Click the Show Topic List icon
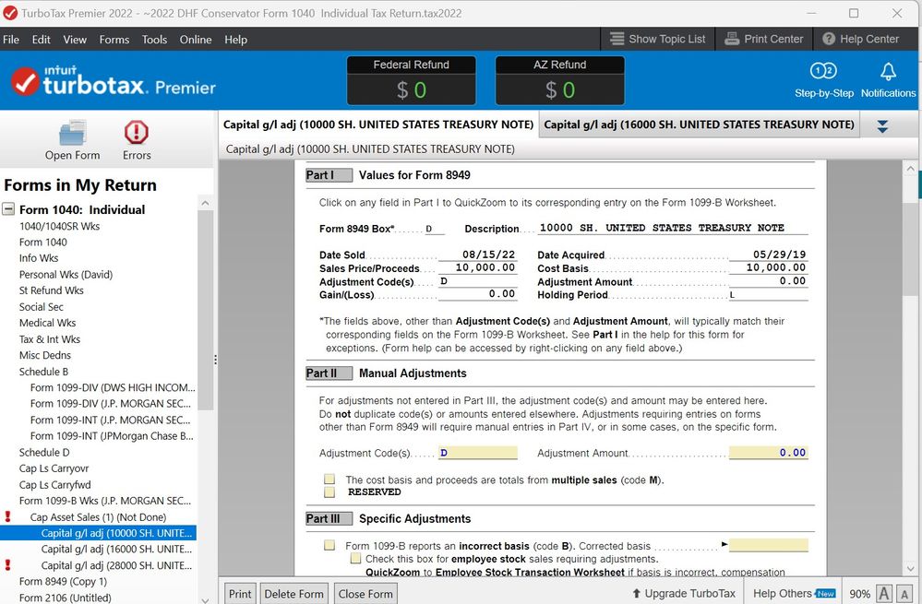Screen dimensions: 922x604 pyautogui.click(x=617, y=39)
